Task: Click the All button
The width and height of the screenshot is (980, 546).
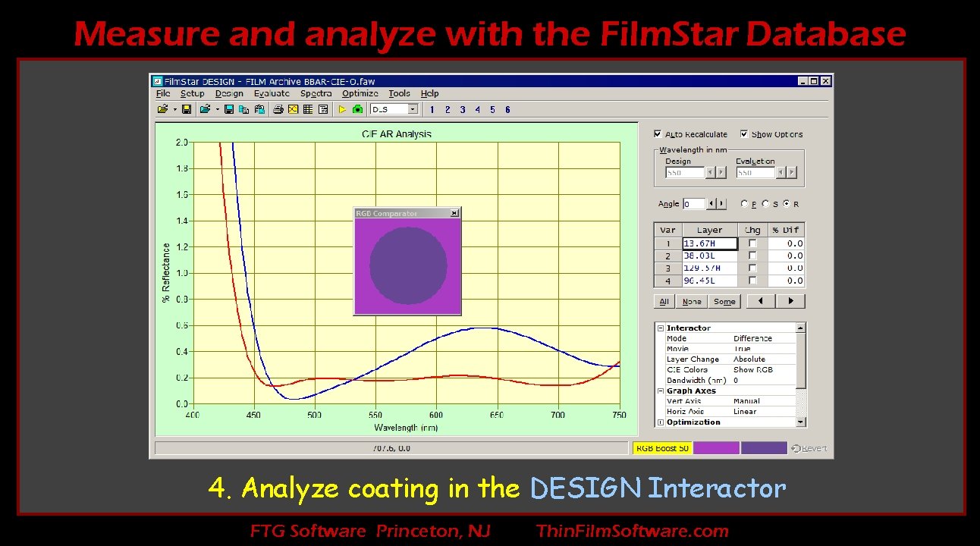Action: pos(664,301)
